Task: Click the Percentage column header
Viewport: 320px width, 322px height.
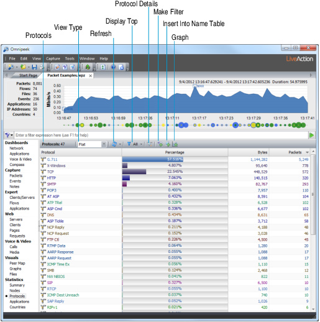Action: pyautogui.click(x=175, y=152)
